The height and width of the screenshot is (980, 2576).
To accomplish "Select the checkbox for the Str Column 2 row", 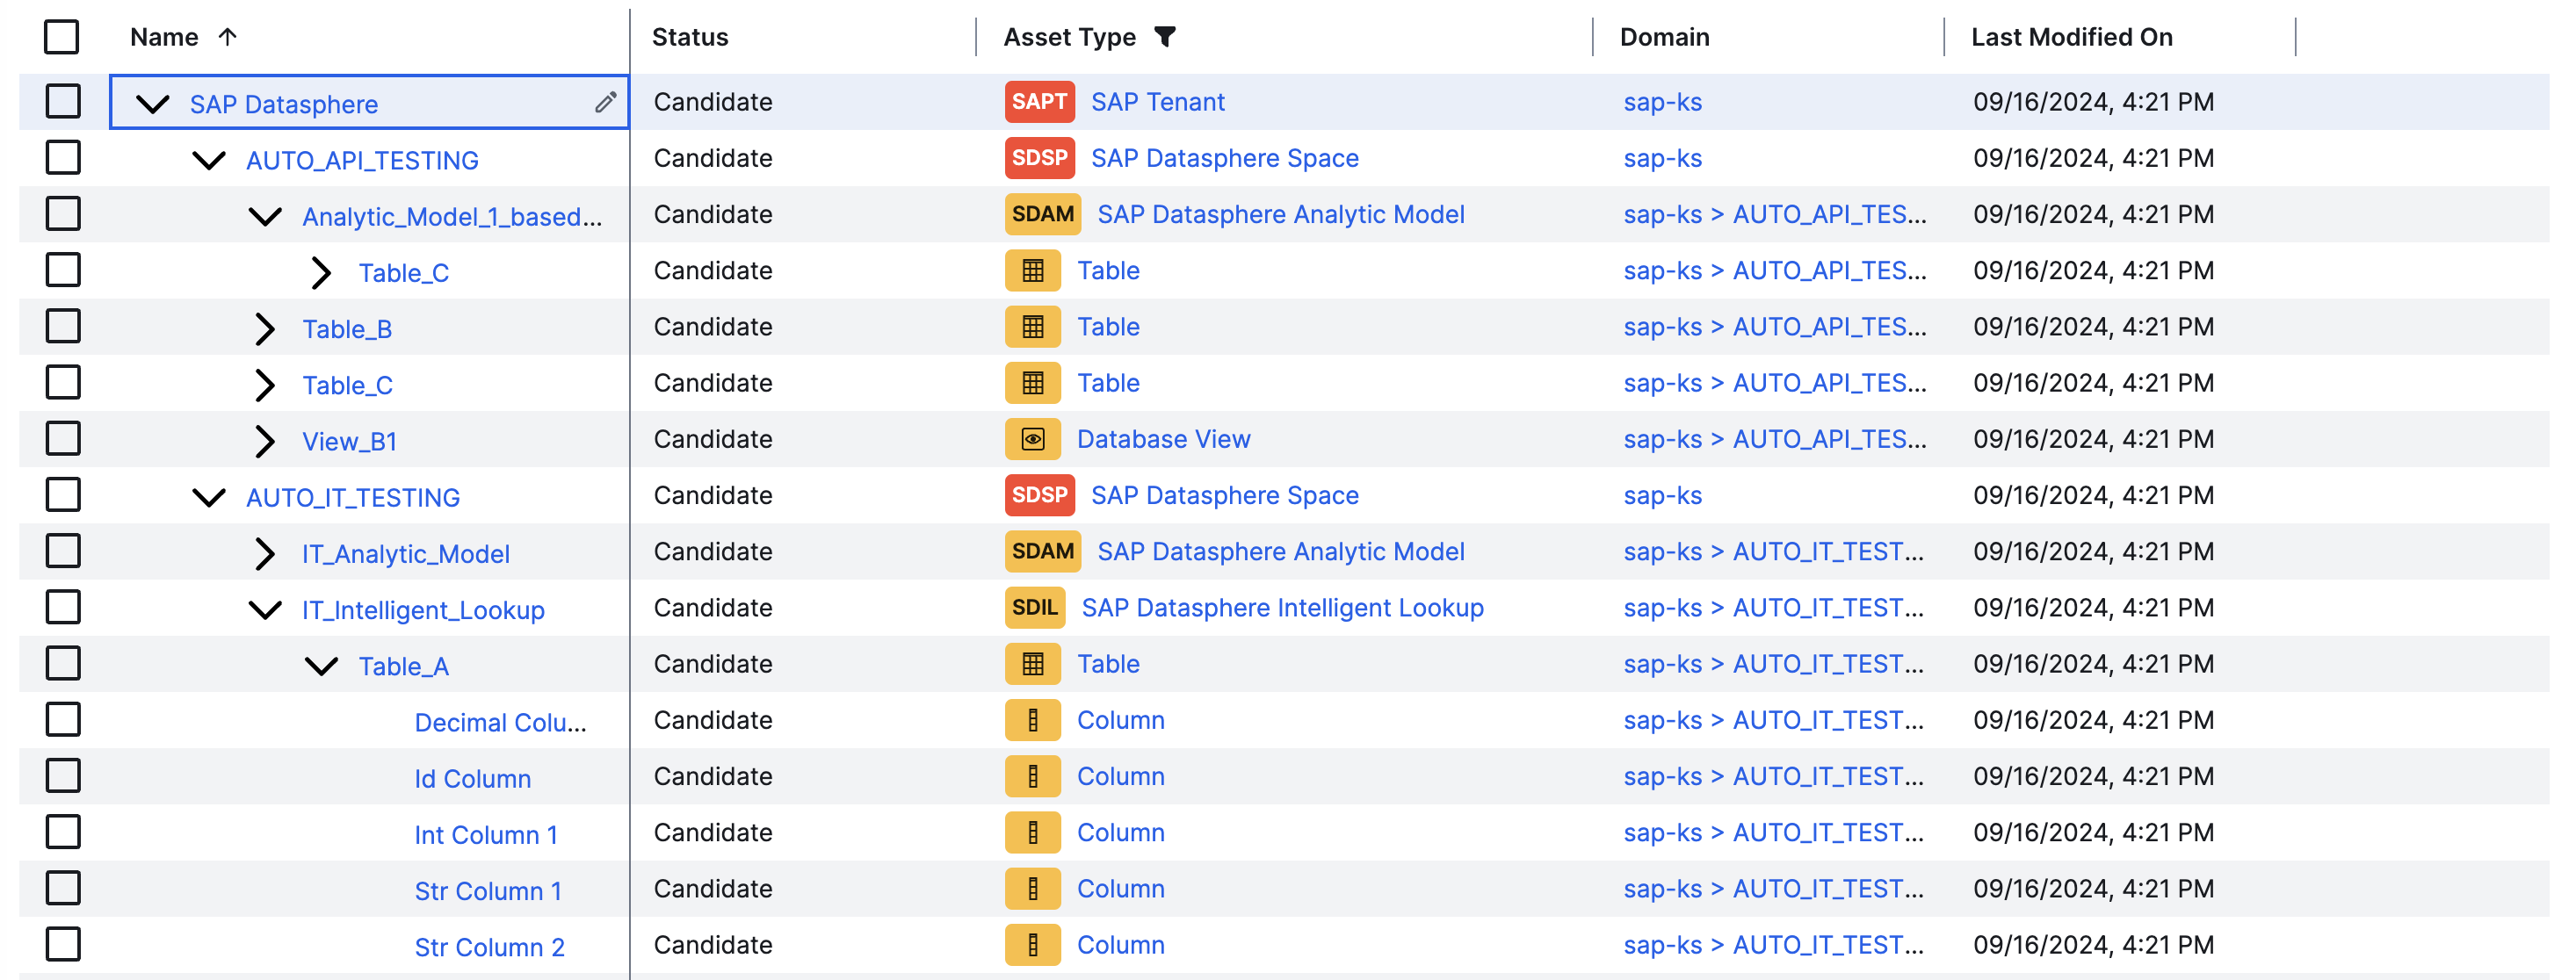I will (63, 945).
